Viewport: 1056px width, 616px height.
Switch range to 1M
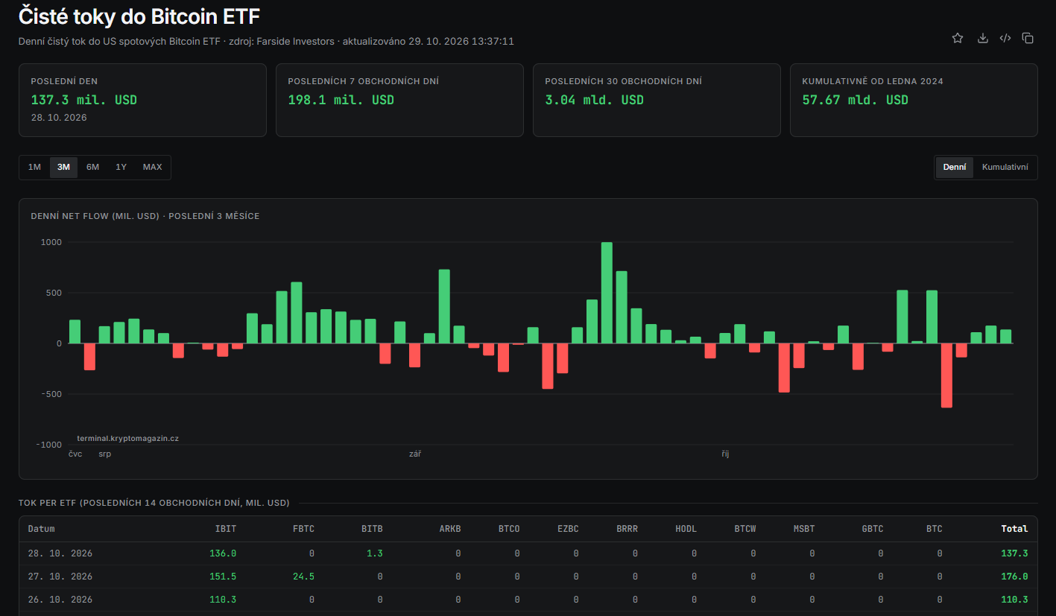coord(34,167)
